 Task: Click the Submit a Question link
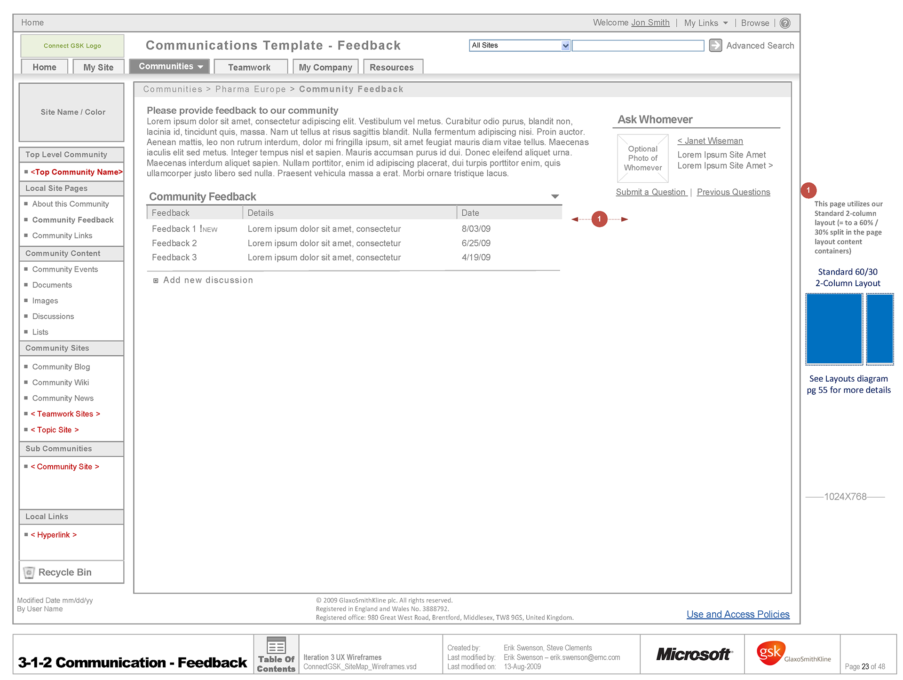(650, 192)
